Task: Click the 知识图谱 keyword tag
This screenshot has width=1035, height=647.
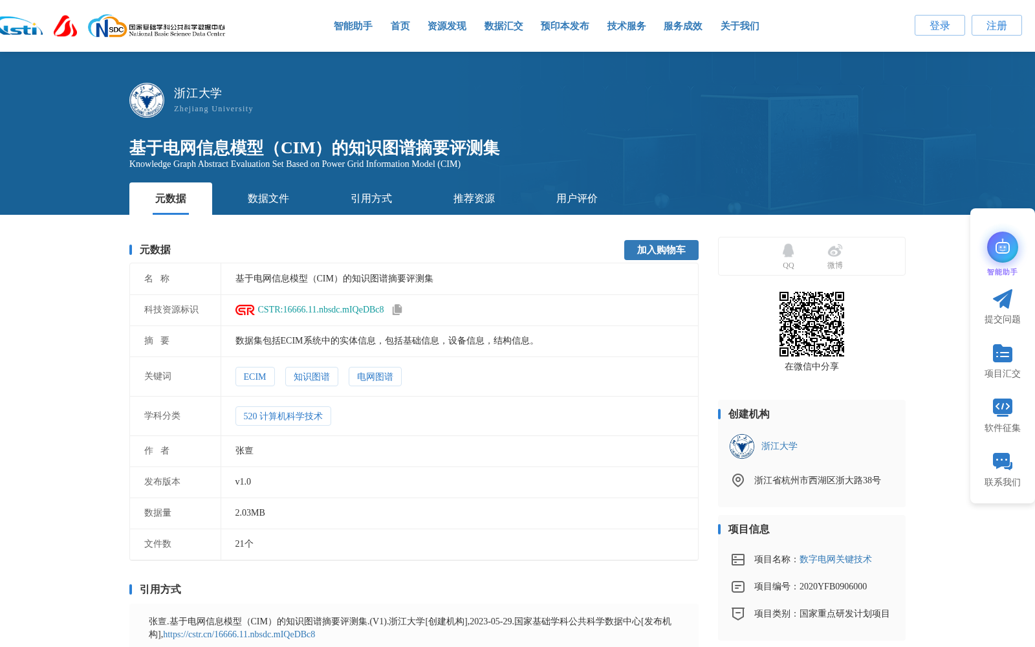Action: (x=312, y=377)
